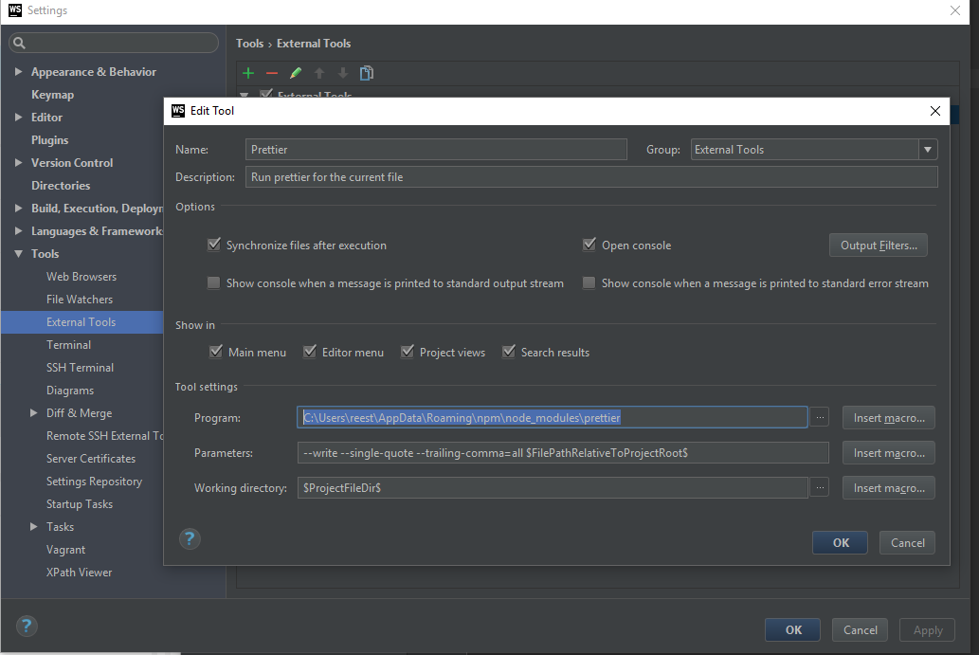Enable Show console on standard error stream
Screen dimensions: 979x655
click(x=589, y=282)
